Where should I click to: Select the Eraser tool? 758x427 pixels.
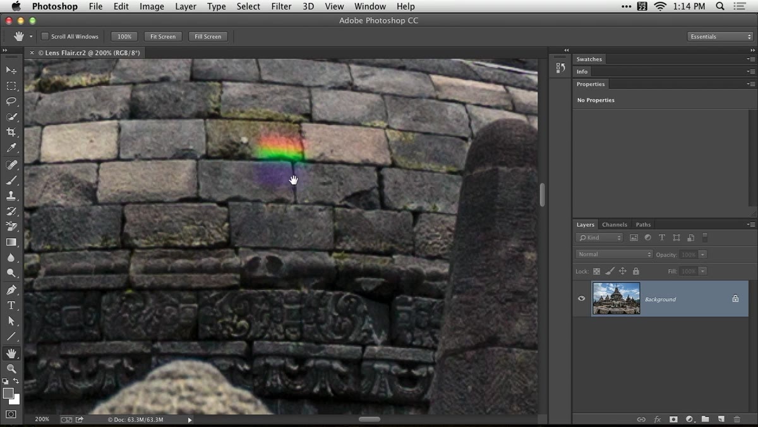[11, 227]
